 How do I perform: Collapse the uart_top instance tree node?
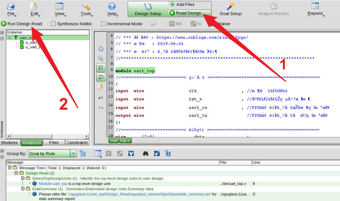pos(10,38)
